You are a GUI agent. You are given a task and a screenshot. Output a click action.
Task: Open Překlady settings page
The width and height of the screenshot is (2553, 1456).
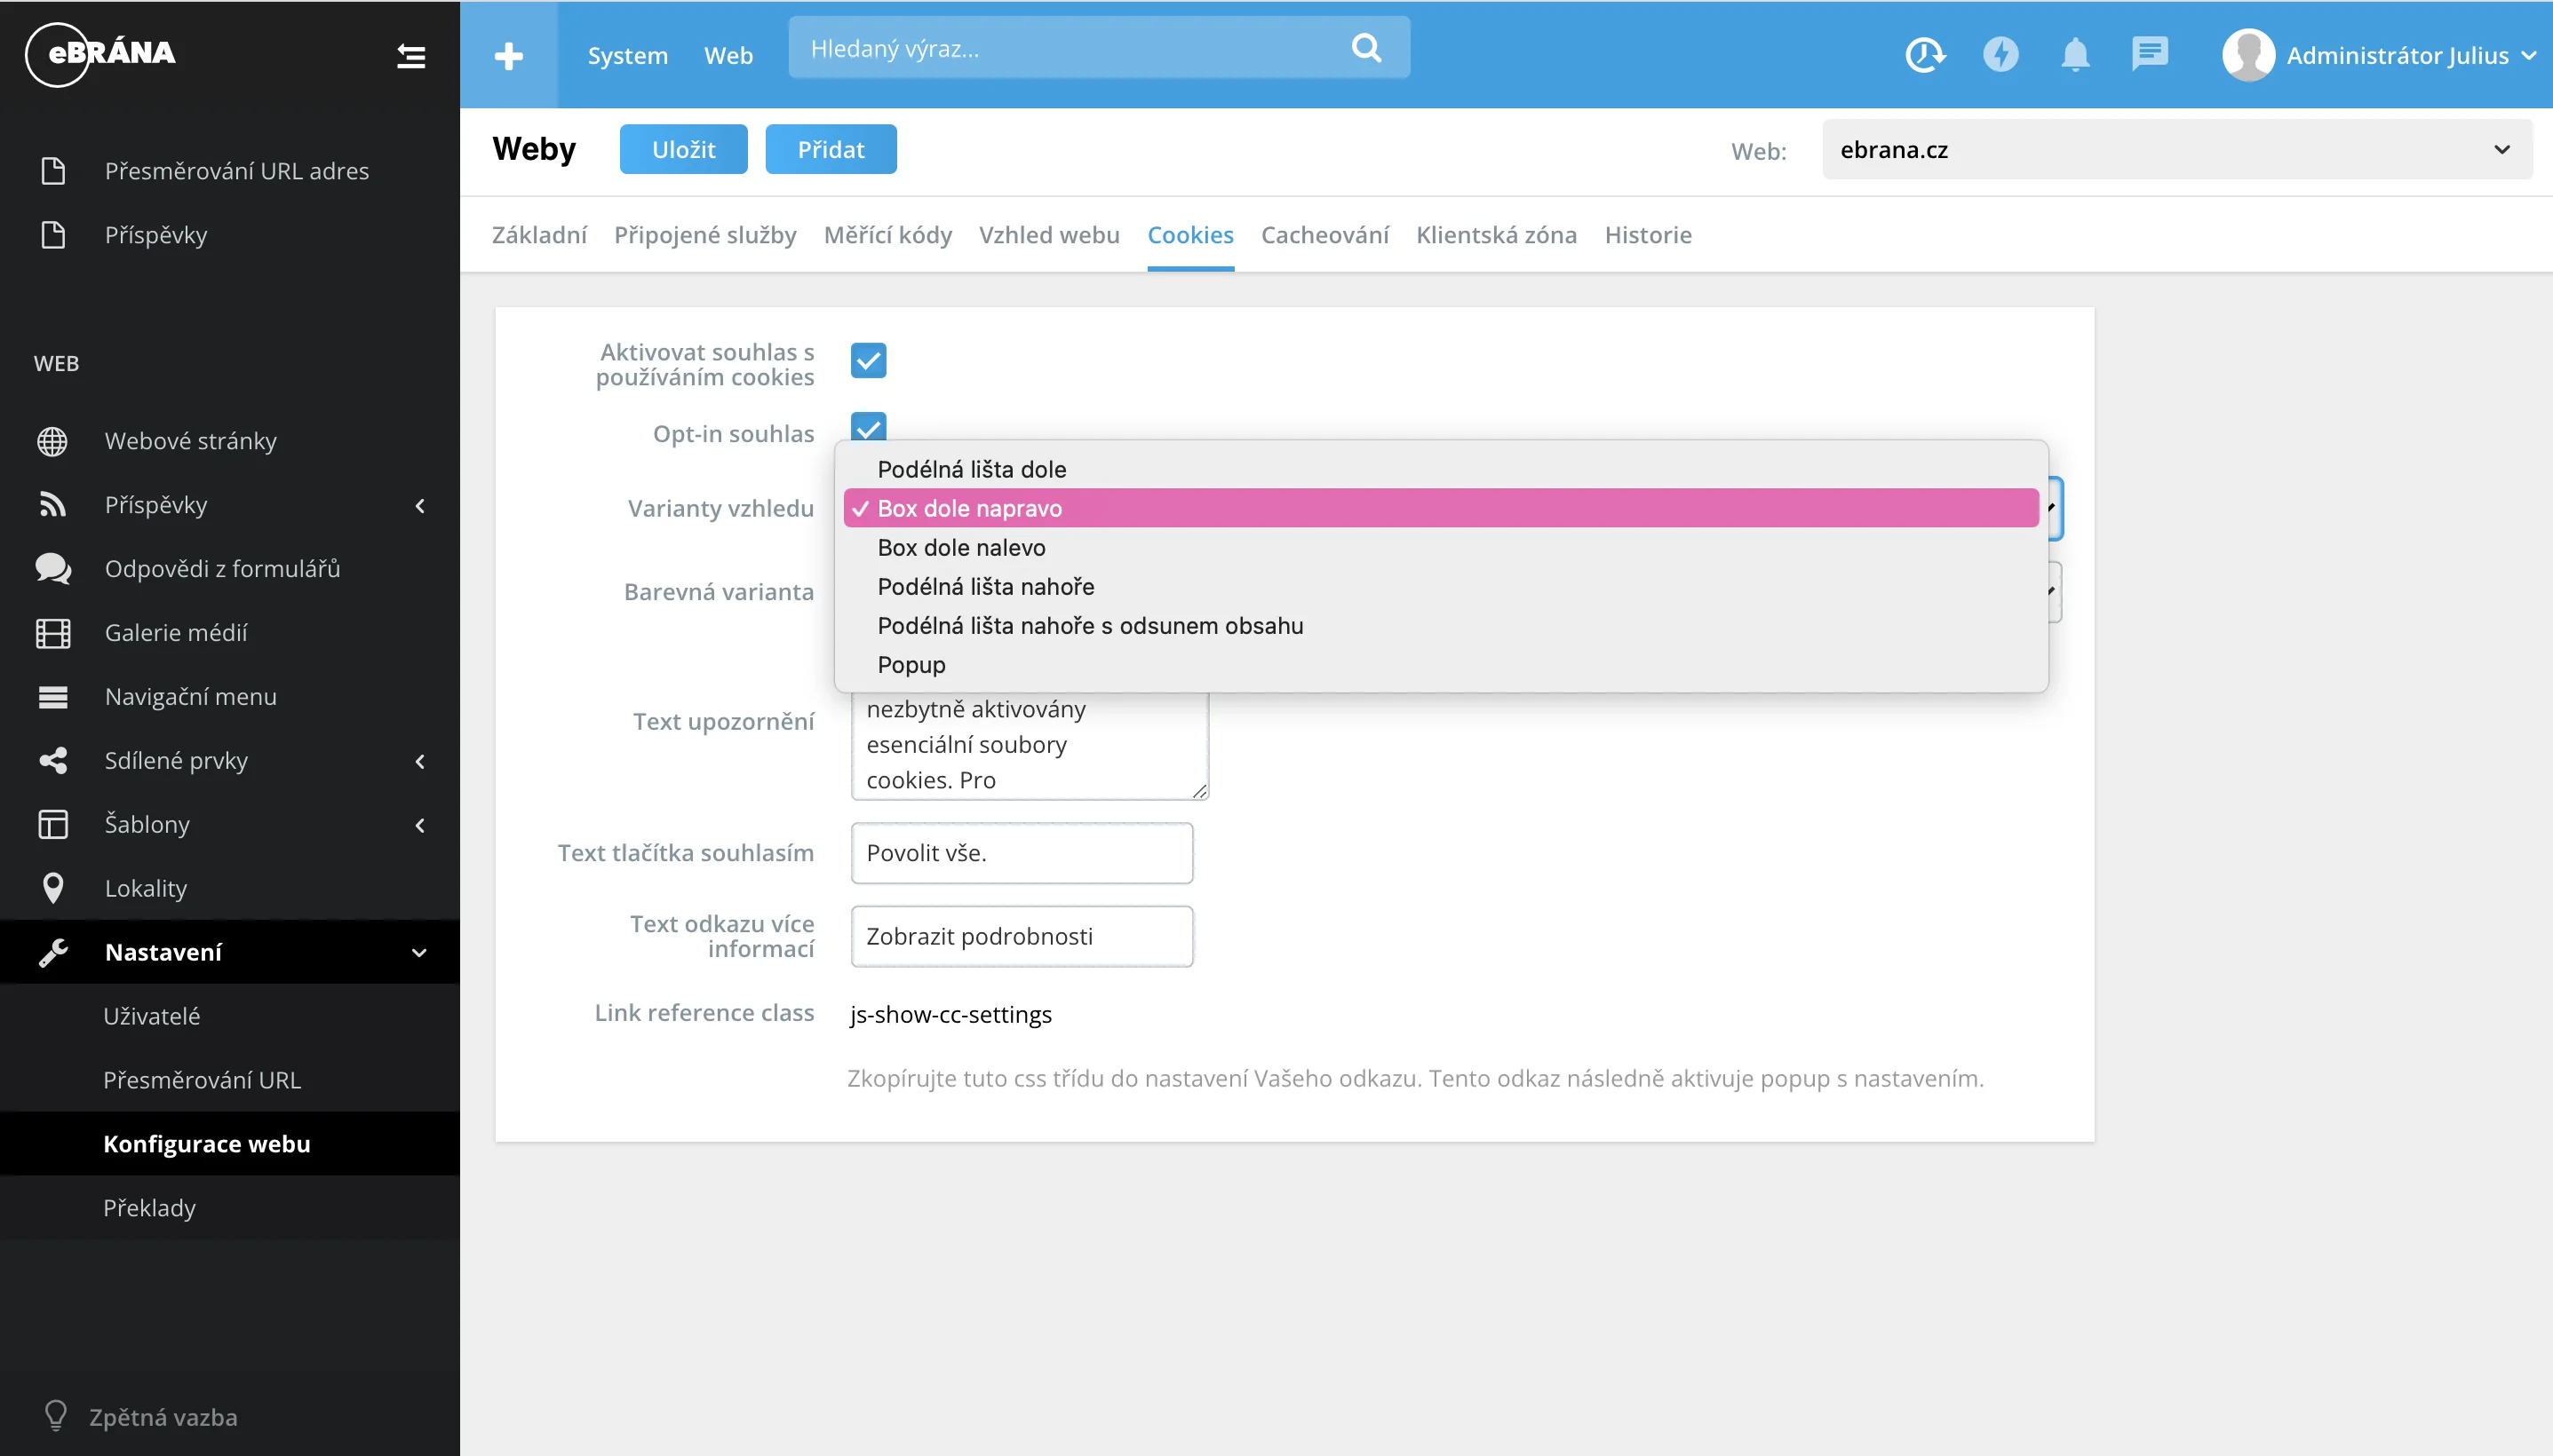150,1208
